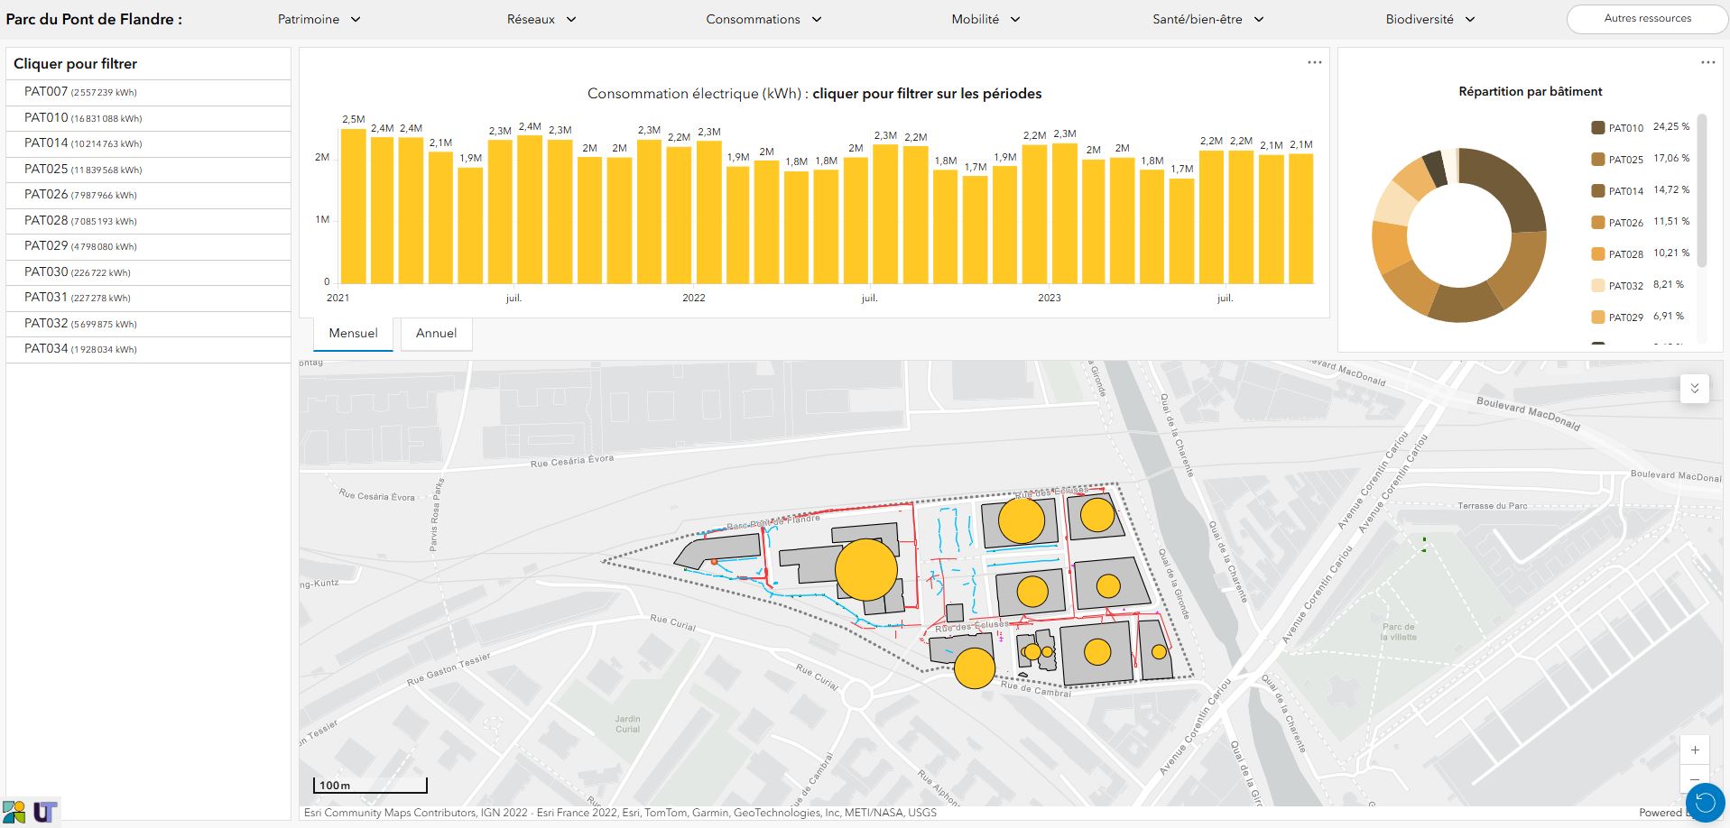Open the Mobilité menu

tap(985, 19)
